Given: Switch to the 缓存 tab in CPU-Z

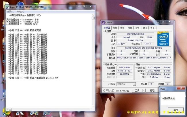Looking at the screenshot, I should point(115,28).
